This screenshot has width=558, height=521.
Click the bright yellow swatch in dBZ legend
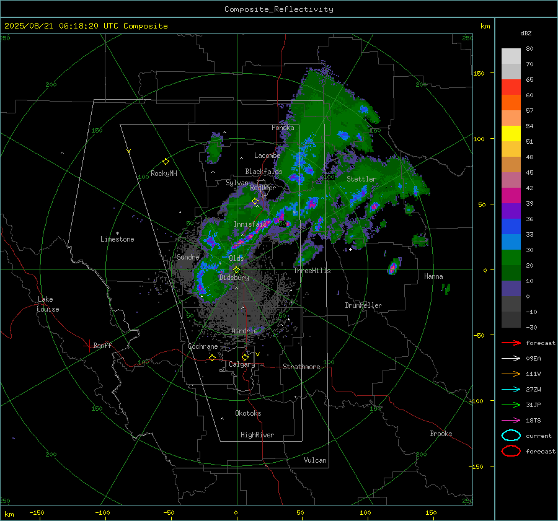(x=511, y=134)
